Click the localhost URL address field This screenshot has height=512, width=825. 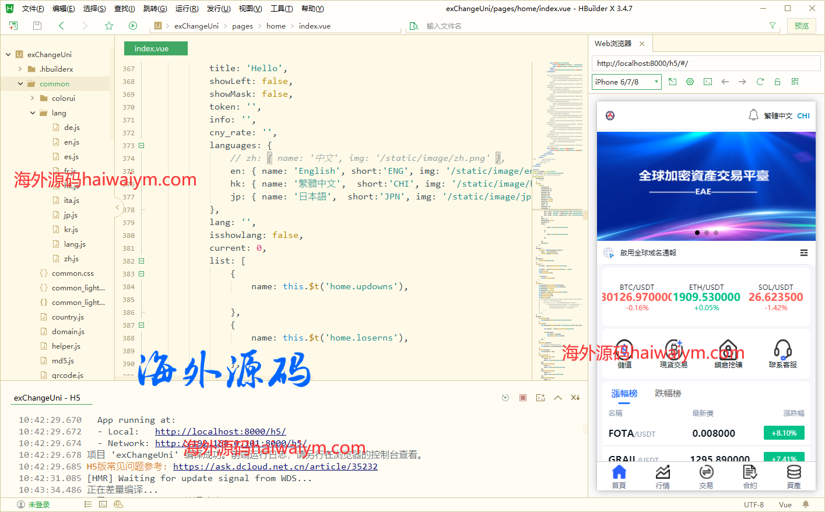click(705, 63)
